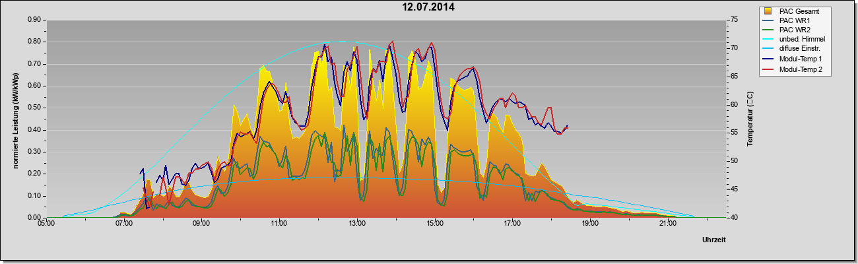Click the chart title 12.07.2014
Image resolution: width=858 pixels, height=264 pixels.
coord(429,7)
